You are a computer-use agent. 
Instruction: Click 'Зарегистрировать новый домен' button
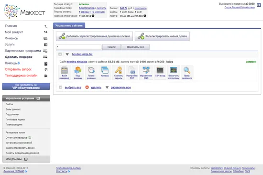point(162,36)
